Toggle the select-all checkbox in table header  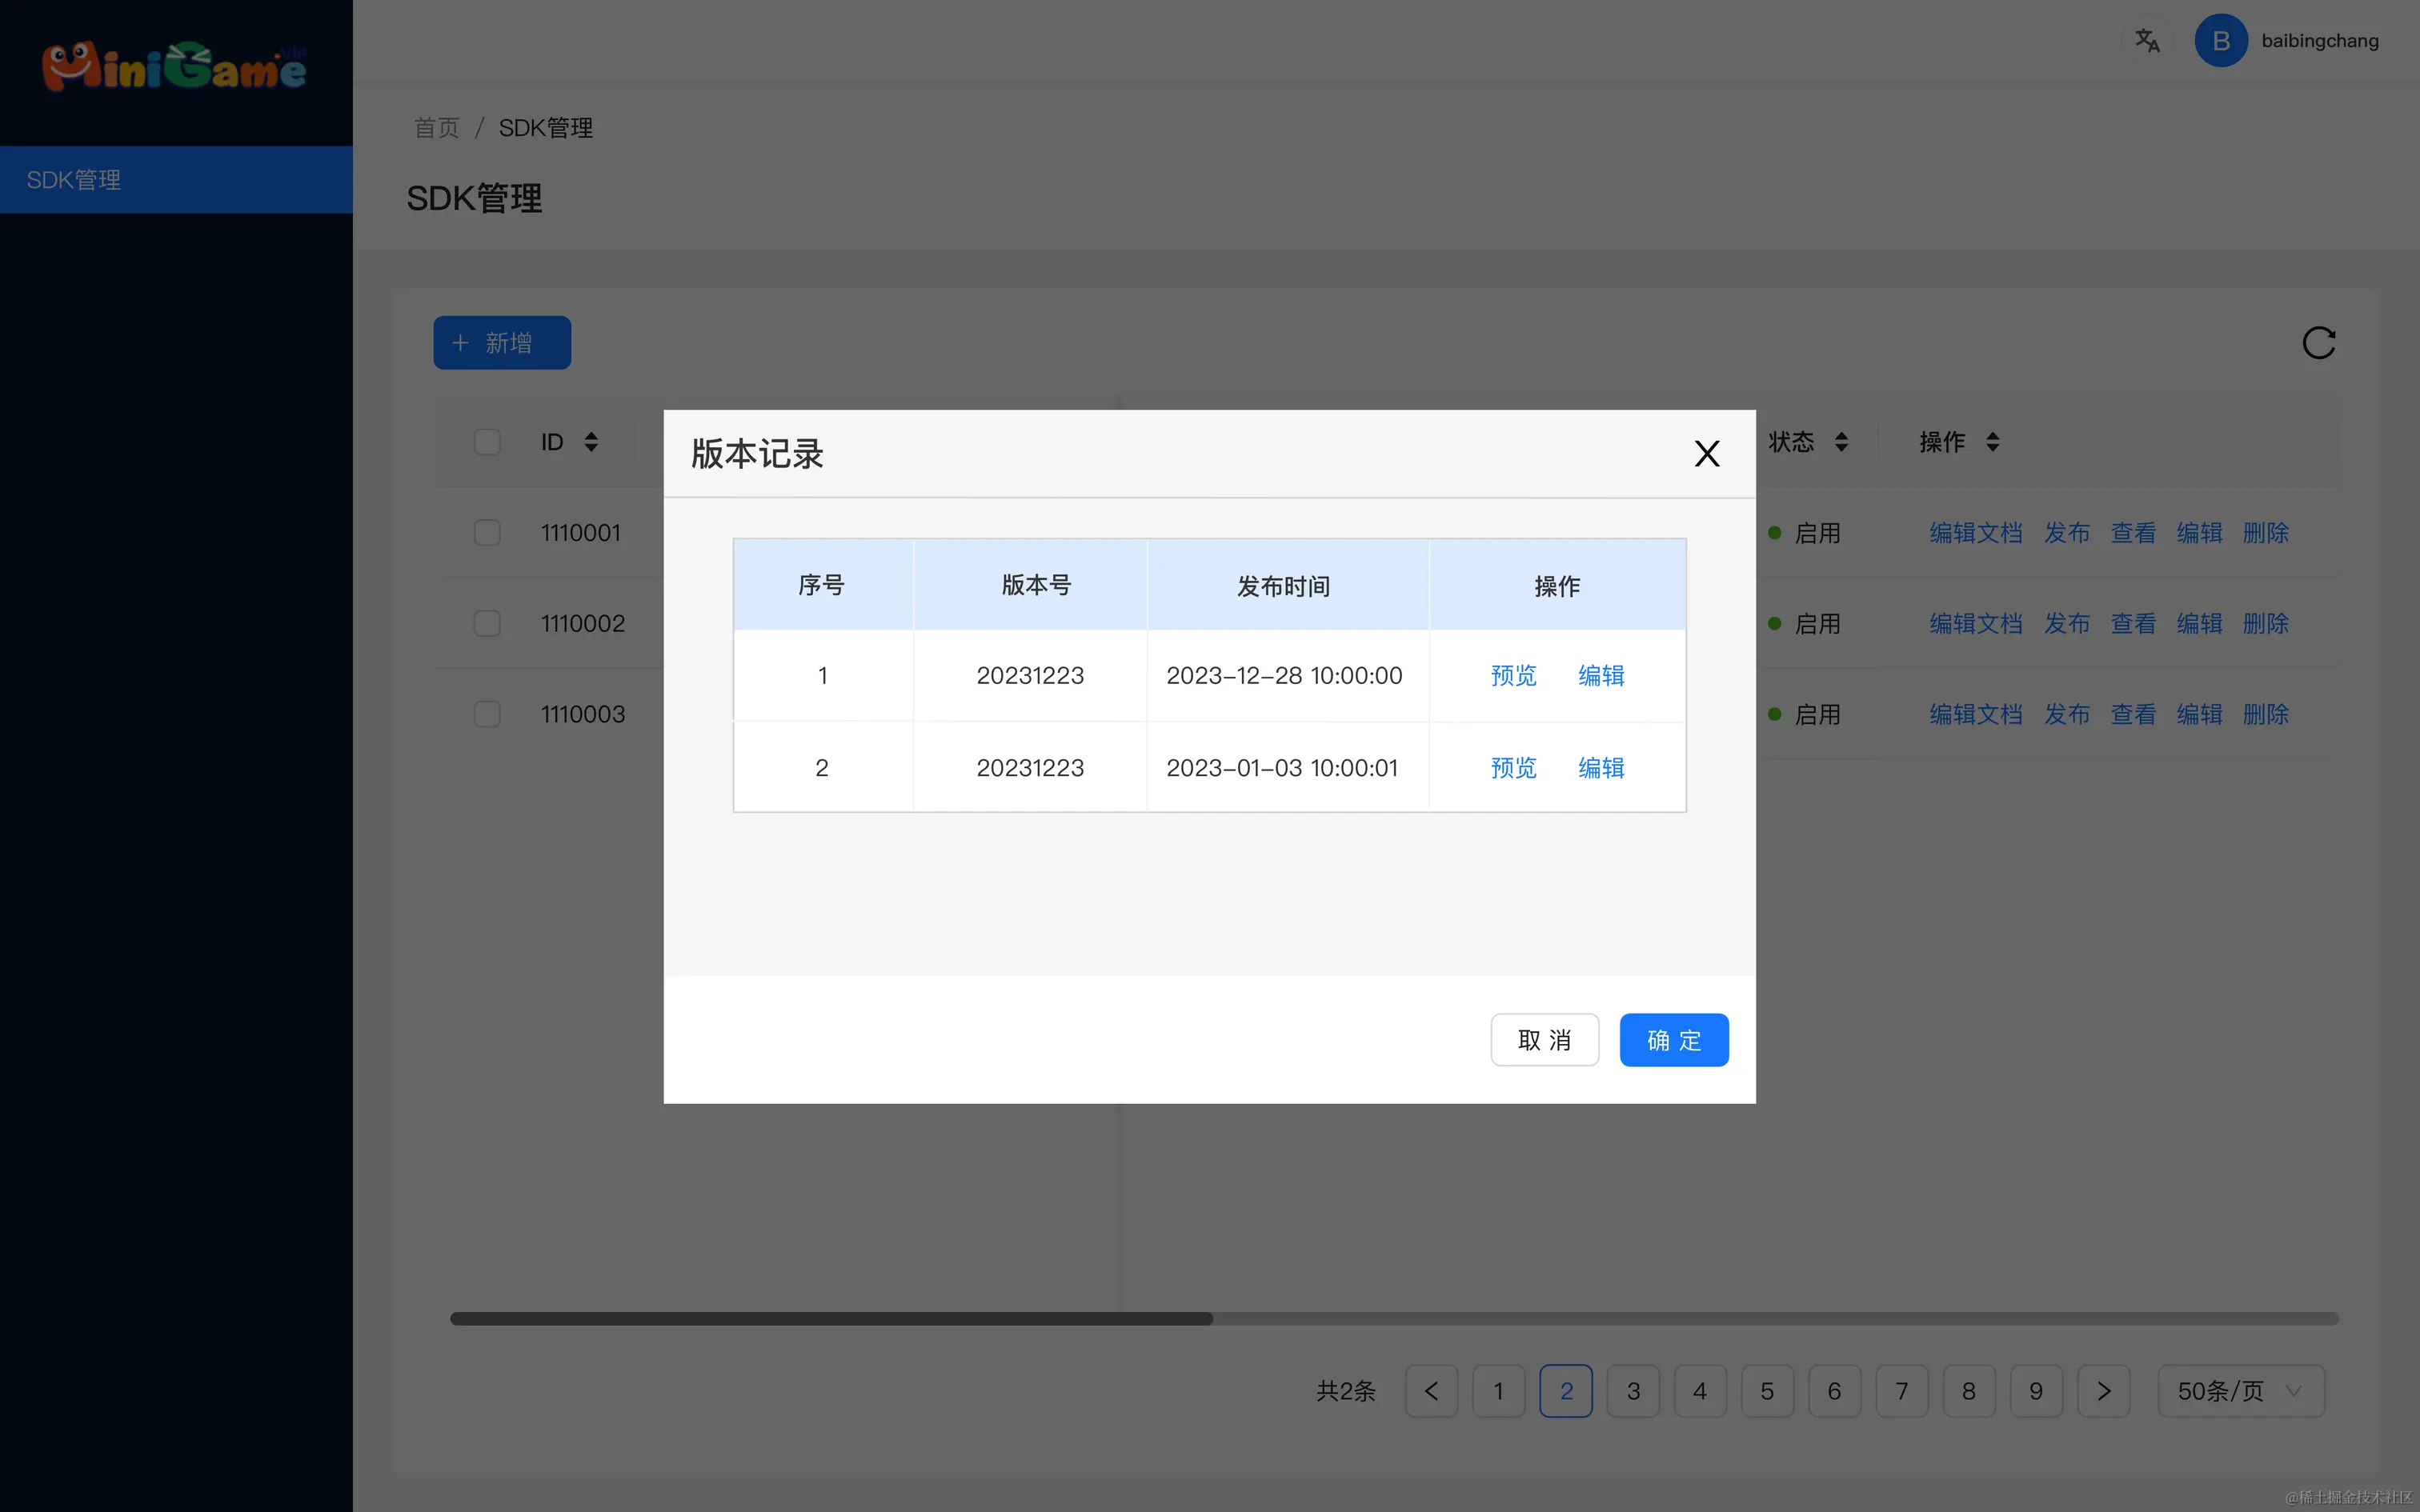487,441
